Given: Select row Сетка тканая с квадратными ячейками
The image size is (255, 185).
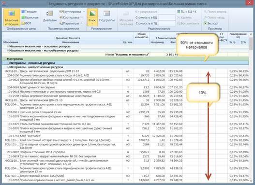Looking at the screenshot, I should (x=125, y=157).
